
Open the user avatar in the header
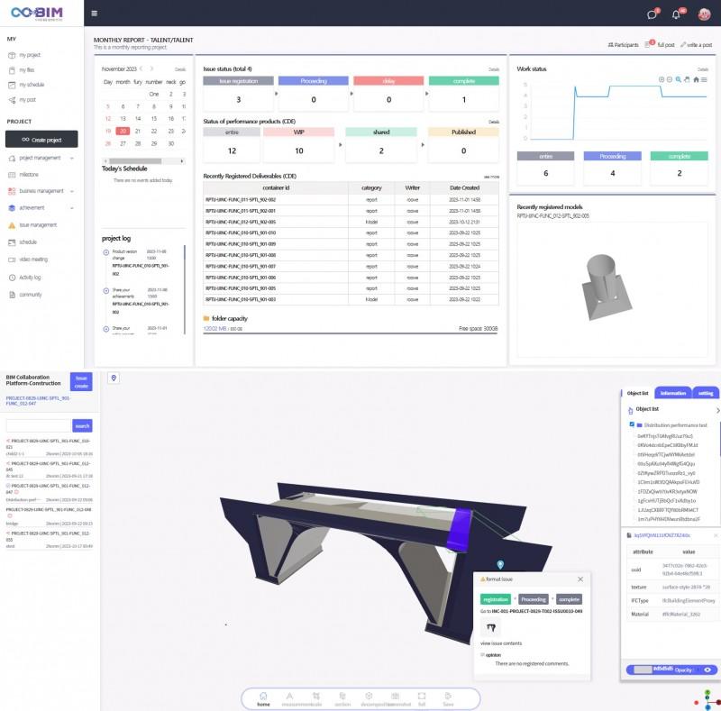[704, 14]
